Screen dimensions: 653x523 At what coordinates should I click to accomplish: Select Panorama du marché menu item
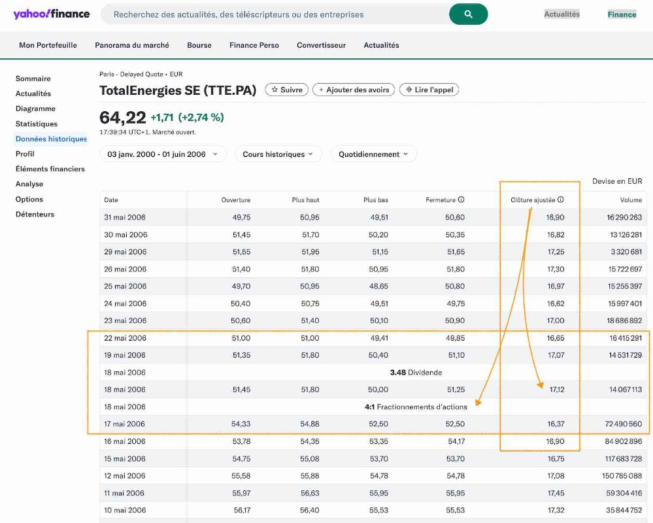click(x=132, y=45)
